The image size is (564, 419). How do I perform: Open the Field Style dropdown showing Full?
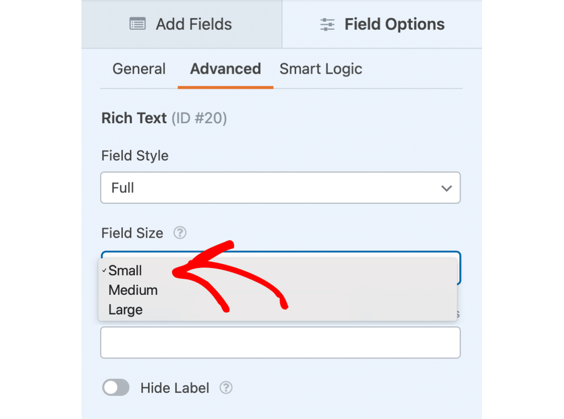pyautogui.click(x=280, y=188)
